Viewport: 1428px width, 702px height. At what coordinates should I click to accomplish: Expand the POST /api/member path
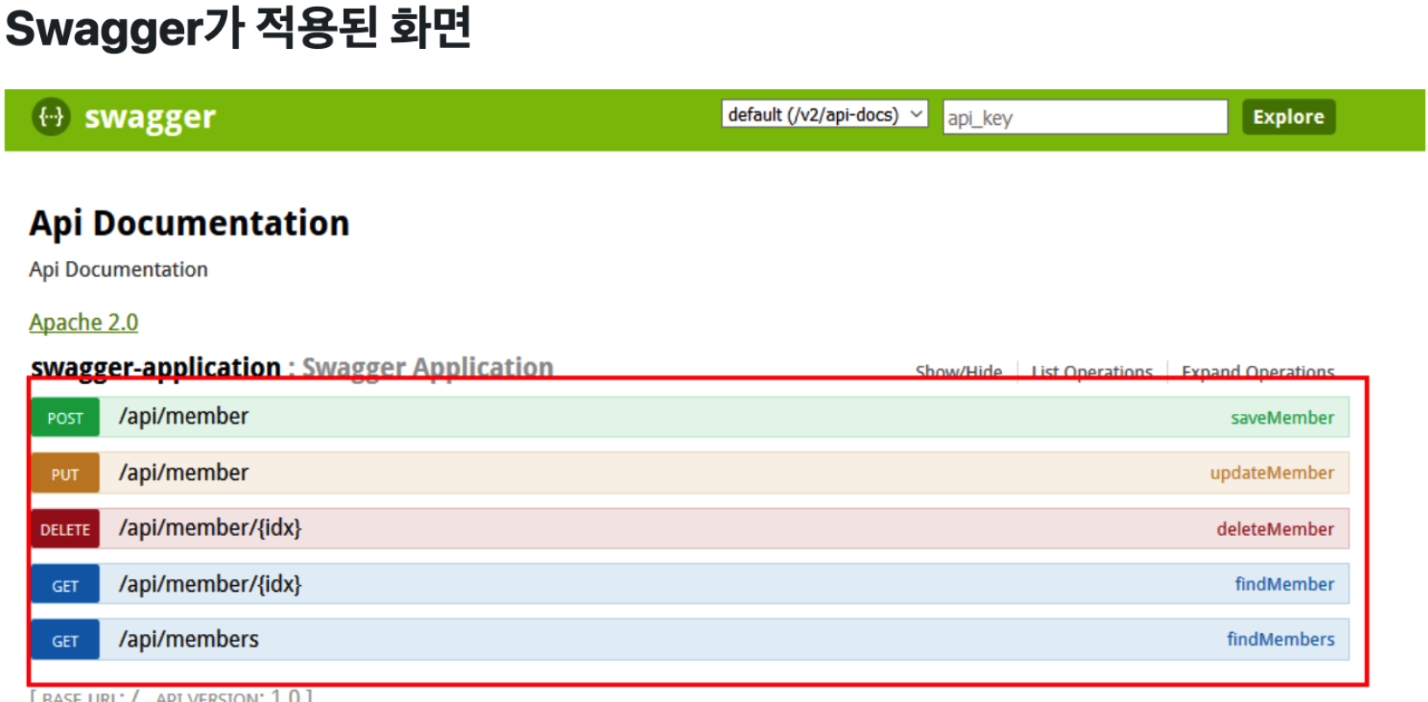[x=183, y=416]
